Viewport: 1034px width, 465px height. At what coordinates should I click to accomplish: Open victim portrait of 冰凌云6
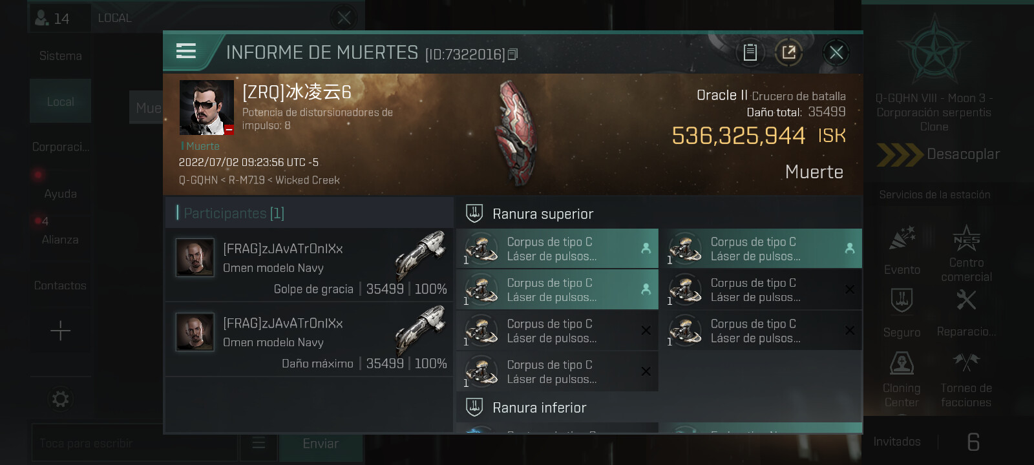(207, 108)
